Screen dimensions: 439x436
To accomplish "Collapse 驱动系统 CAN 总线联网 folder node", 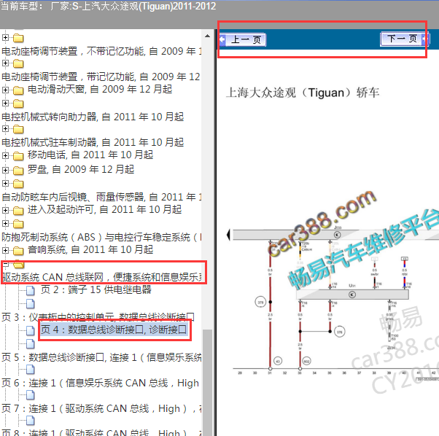I will [x=5, y=264].
